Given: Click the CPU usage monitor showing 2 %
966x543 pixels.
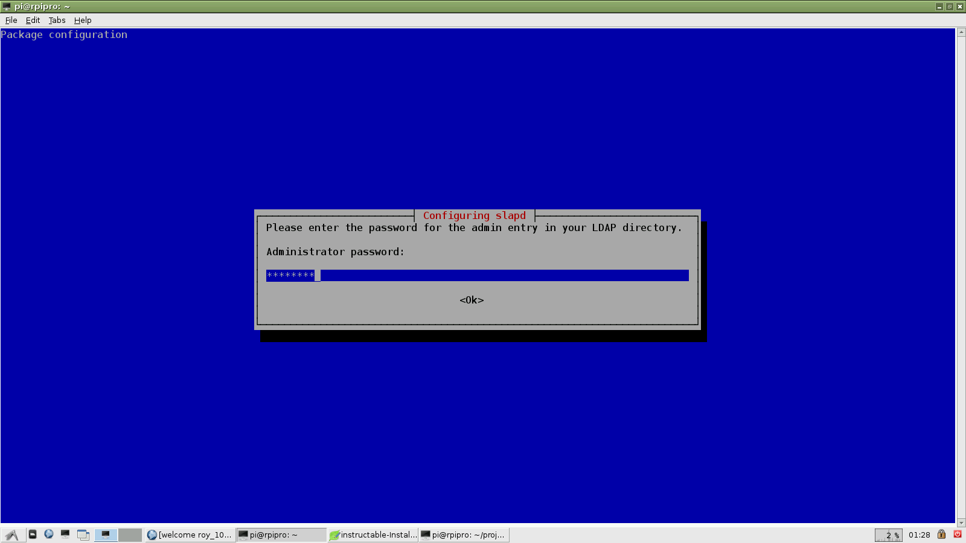Looking at the screenshot, I should coord(889,535).
